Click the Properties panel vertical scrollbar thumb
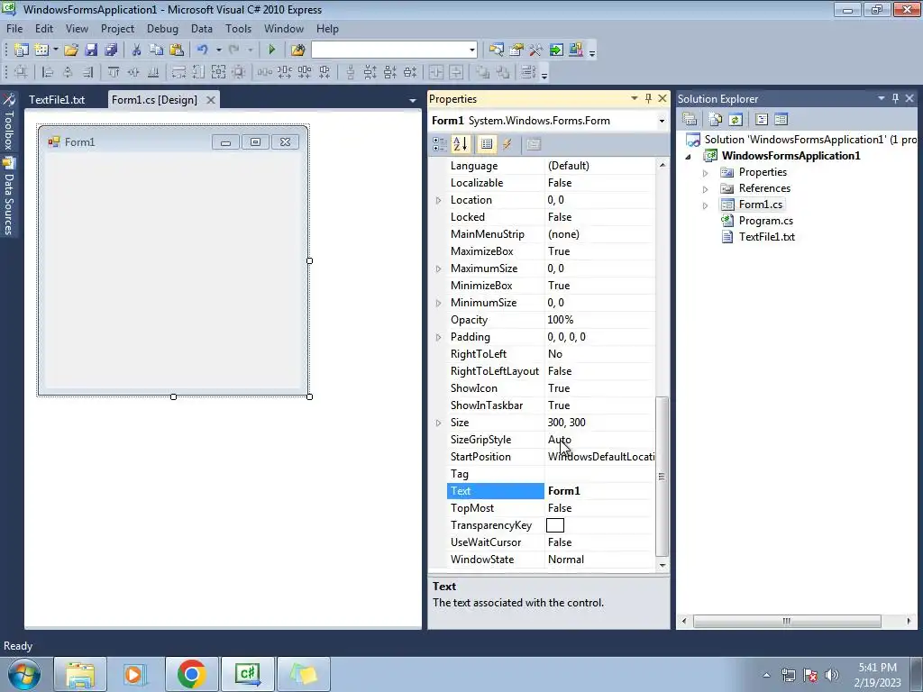 click(662, 476)
